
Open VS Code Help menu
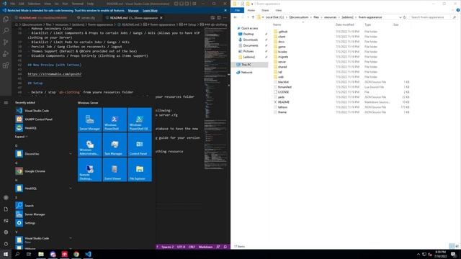[x=90, y=4]
